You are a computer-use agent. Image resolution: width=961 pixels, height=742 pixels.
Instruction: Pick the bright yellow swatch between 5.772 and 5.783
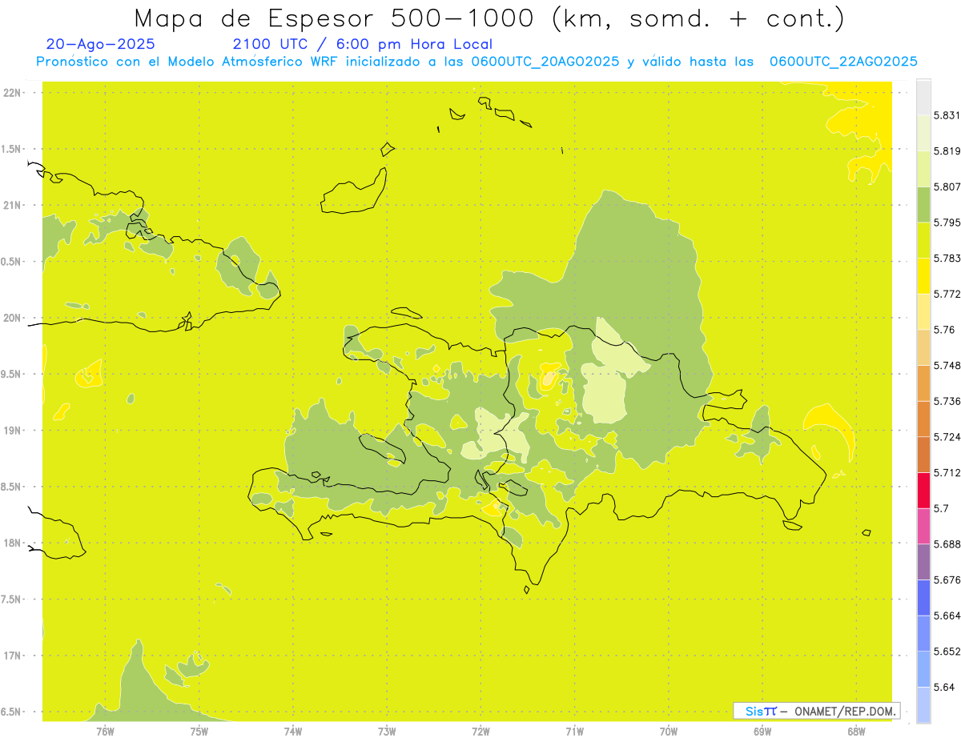[923, 275]
